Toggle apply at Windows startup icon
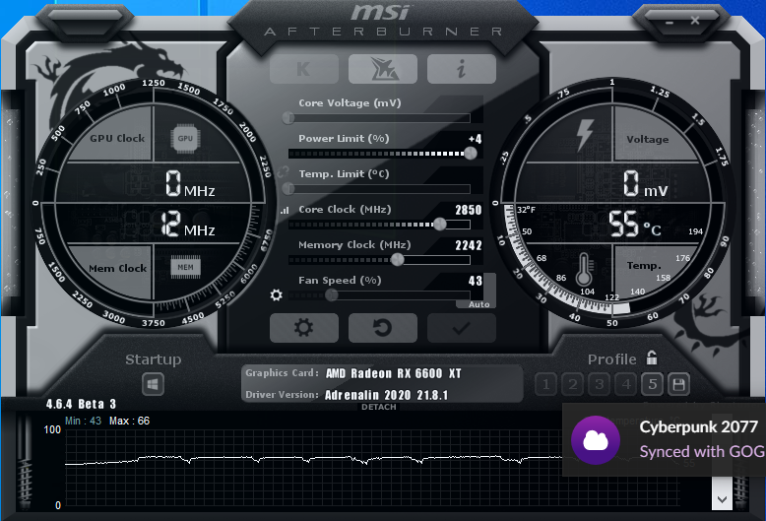This screenshot has width=766, height=521. pyautogui.click(x=153, y=385)
